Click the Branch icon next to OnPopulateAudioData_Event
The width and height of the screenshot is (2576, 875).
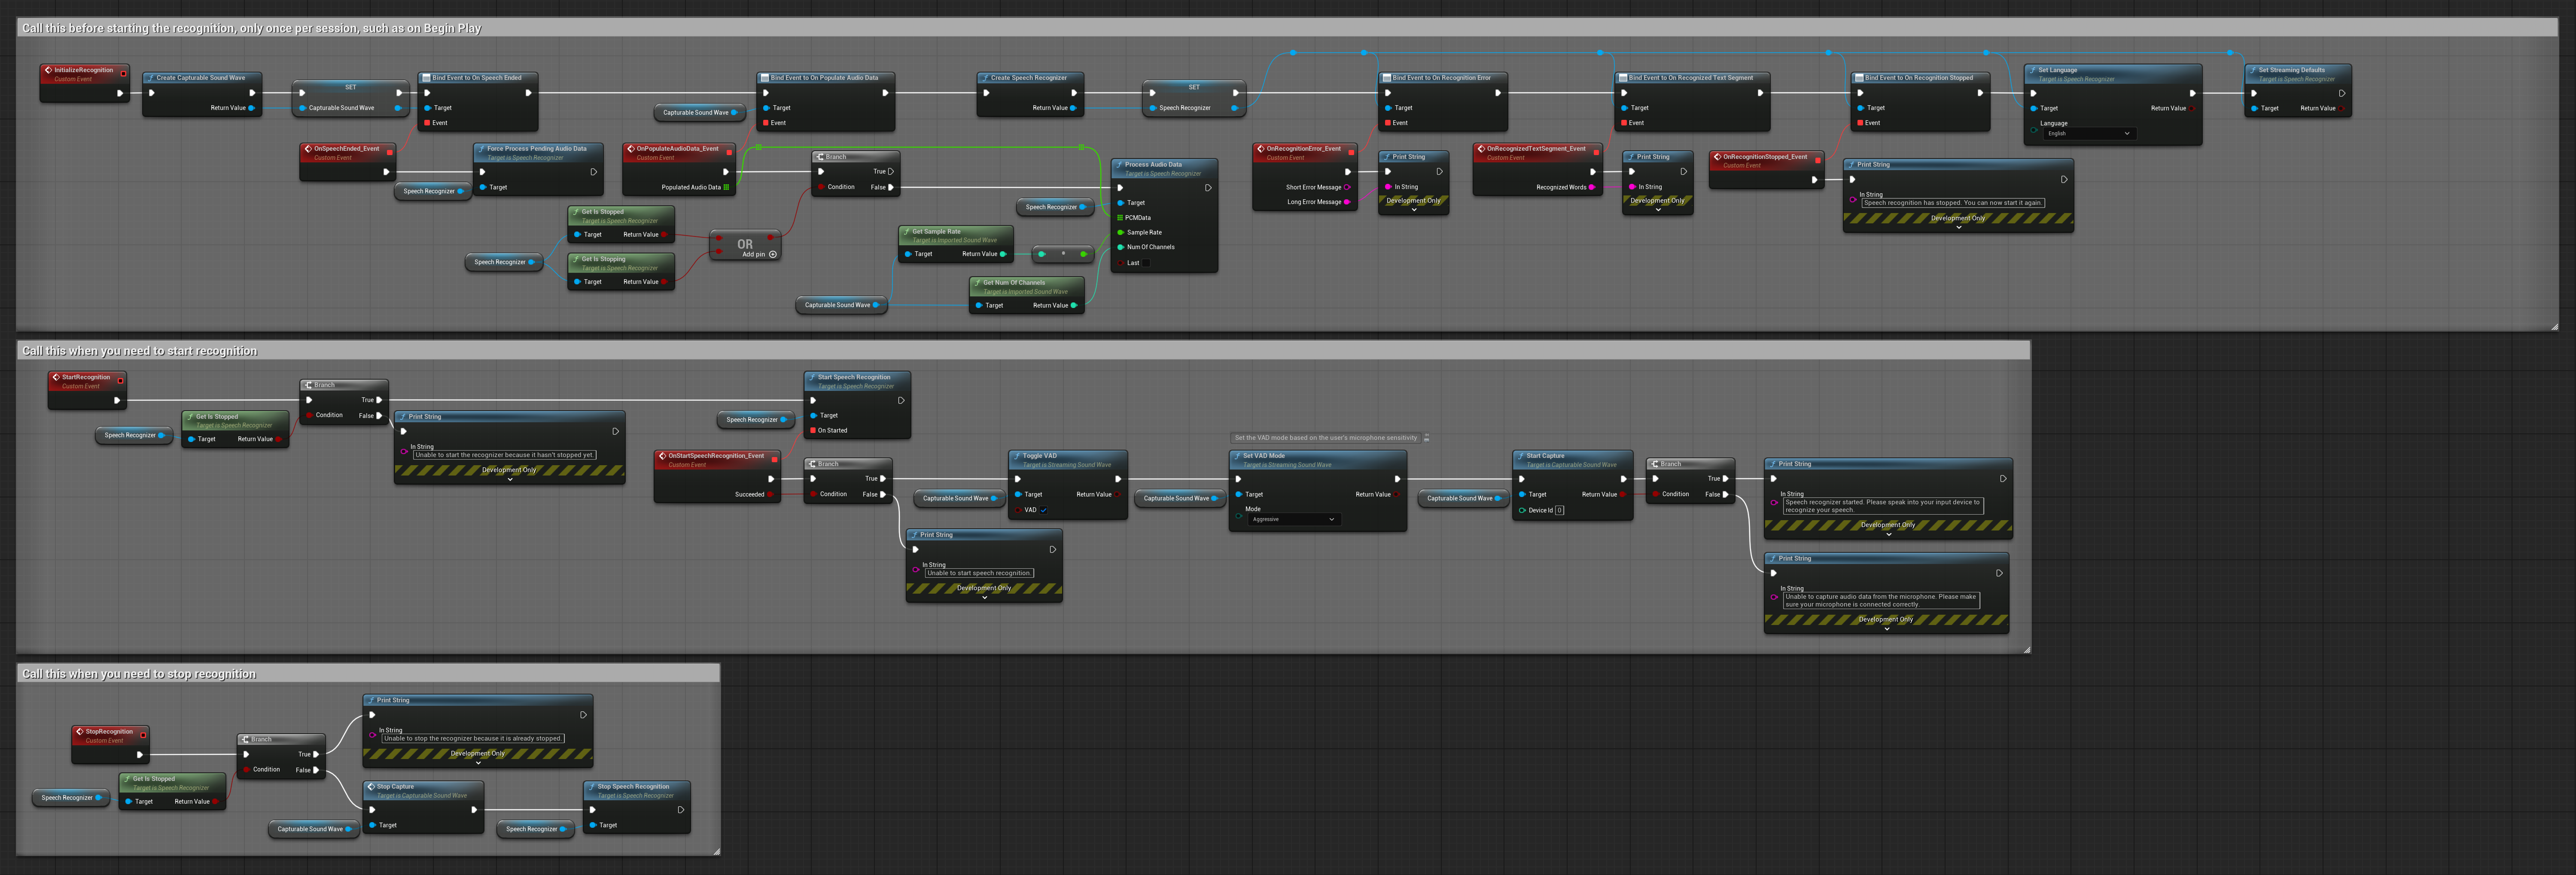(x=820, y=157)
